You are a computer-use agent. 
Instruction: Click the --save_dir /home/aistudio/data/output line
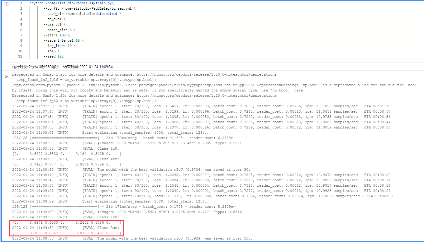pyautogui.click(x=83, y=14)
